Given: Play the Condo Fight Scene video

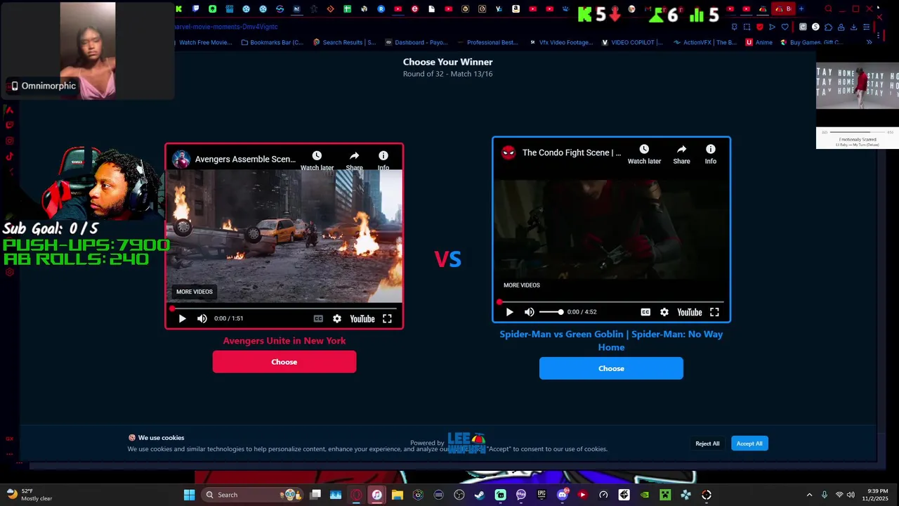Looking at the screenshot, I should (x=509, y=312).
